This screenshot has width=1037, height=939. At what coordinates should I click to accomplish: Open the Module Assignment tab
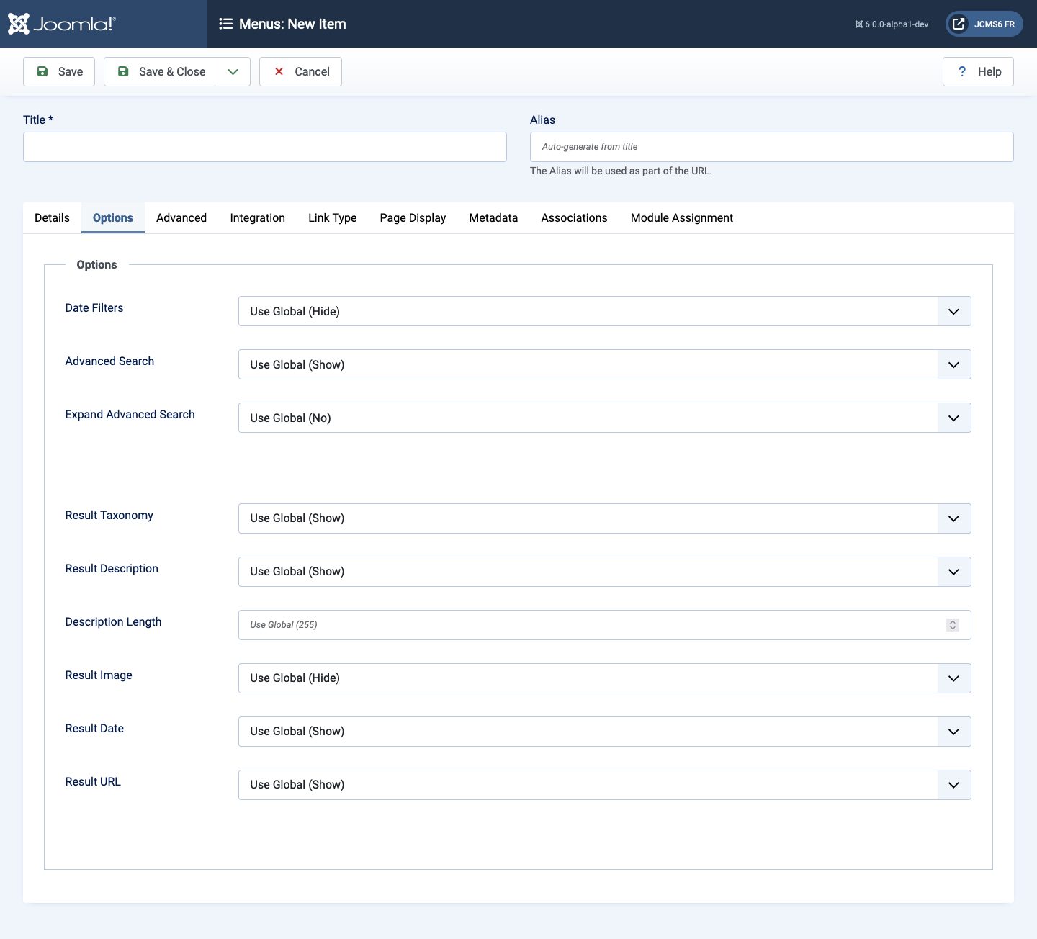point(682,217)
